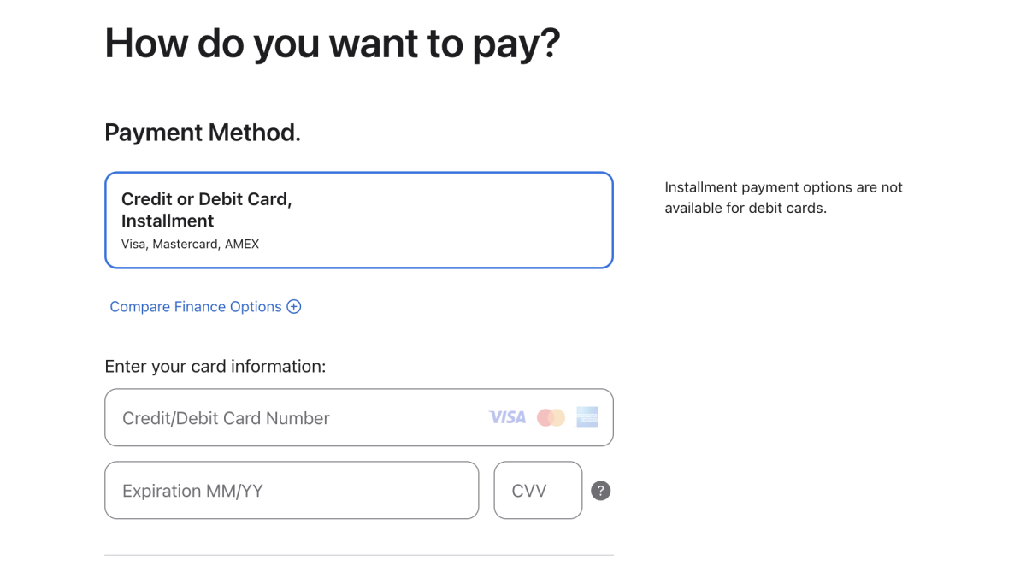Focus the CVV input box
Viewport: 1026px width, 566px height.
(538, 491)
